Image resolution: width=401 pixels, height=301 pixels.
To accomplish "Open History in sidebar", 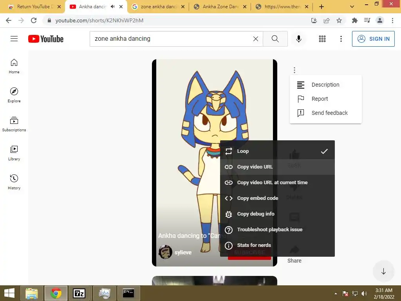I will click(x=14, y=182).
